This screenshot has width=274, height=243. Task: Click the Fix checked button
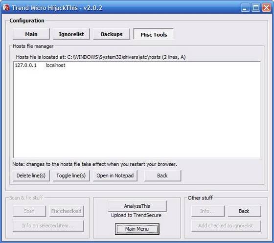pyautogui.click(x=67, y=211)
